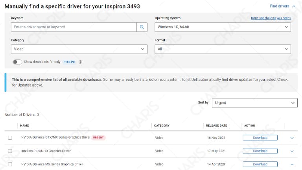Click the URGENT badge on NVIDIA driver
The height and width of the screenshot is (170, 302).
point(98,137)
